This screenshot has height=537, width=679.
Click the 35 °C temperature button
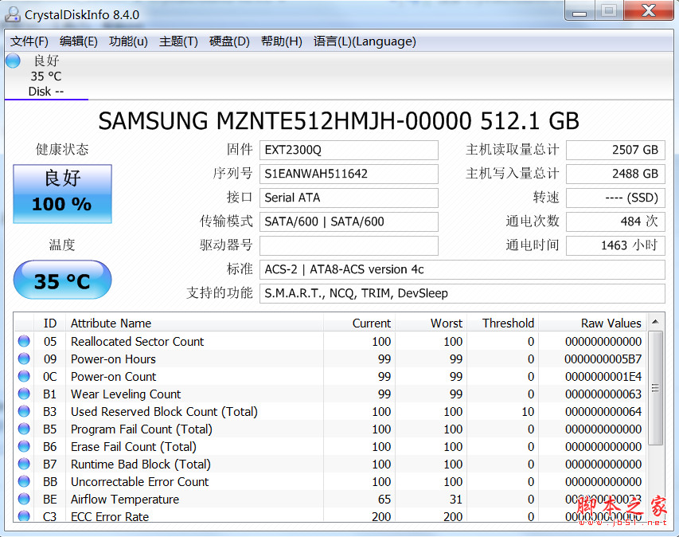[x=62, y=280]
